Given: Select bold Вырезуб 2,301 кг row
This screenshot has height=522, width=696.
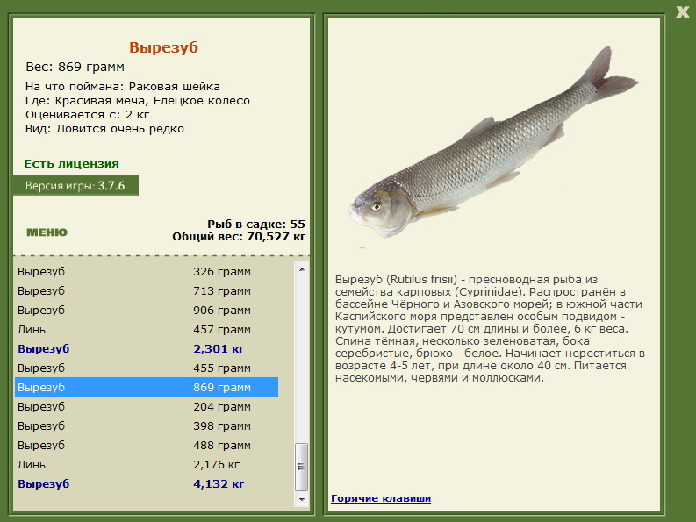Looking at the screenshot, I should (147, 349).
